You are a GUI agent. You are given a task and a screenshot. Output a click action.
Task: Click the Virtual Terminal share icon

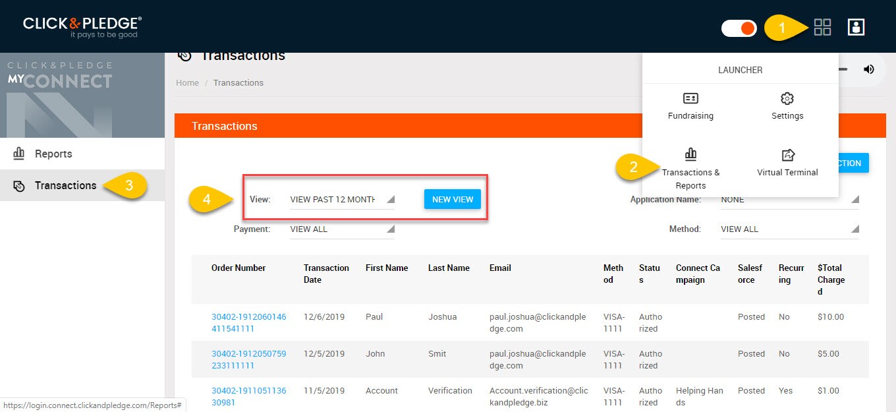pyautogui.click(x=788, y=155)
